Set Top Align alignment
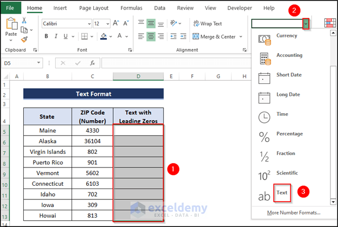This screenshot has height=227, width=338. tap(141, 23)
